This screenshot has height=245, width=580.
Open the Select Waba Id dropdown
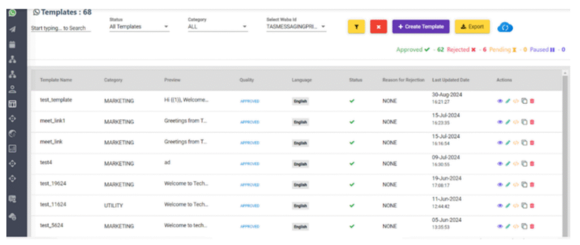pyautogui.click(x=296, y=27)
